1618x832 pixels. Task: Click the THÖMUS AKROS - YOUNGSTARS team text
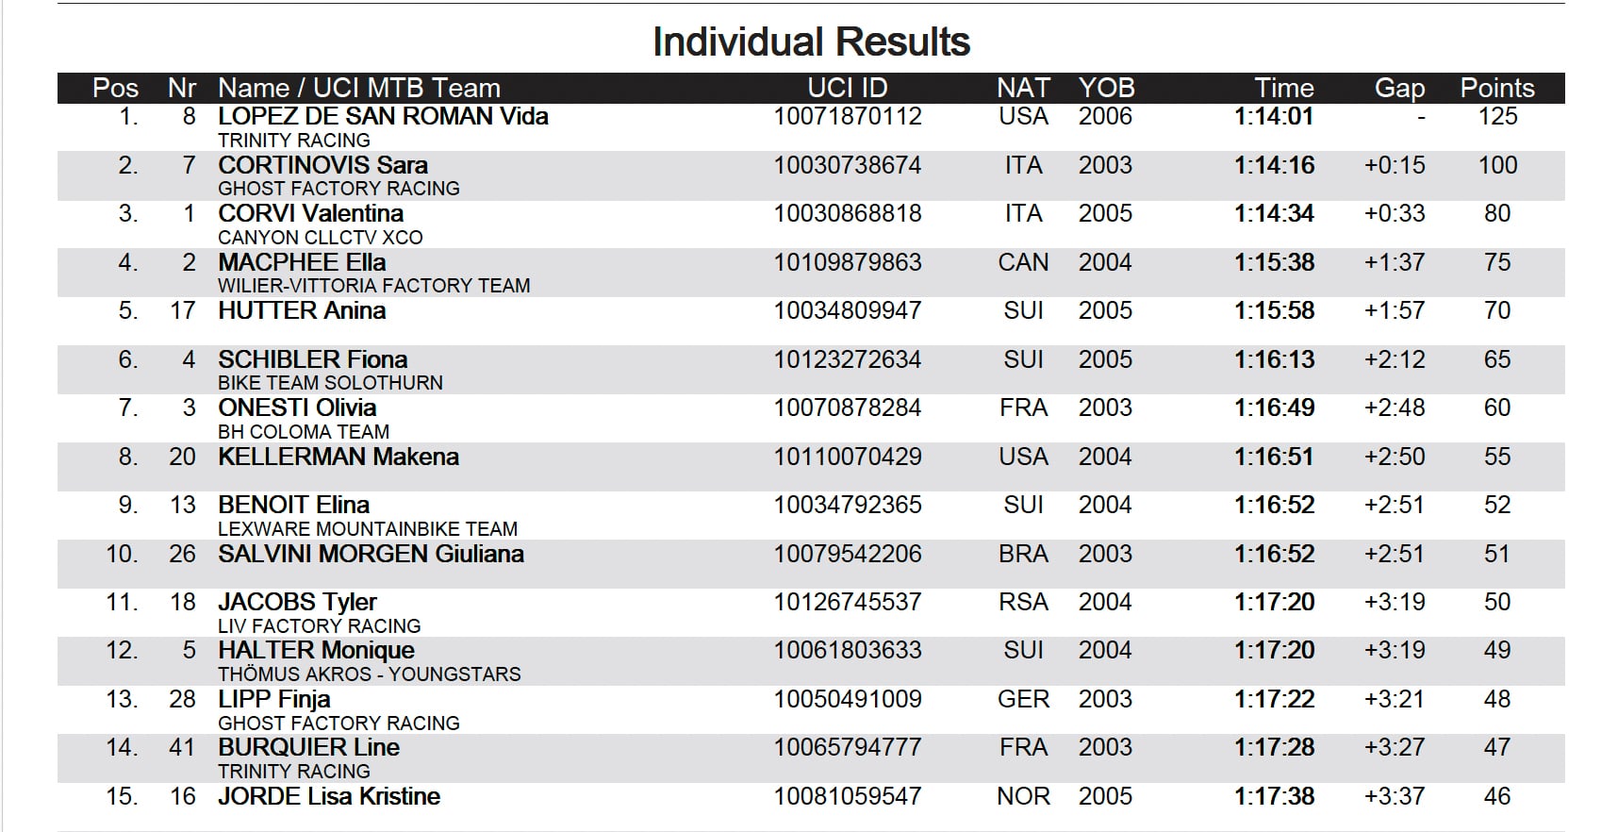[369, 674]
